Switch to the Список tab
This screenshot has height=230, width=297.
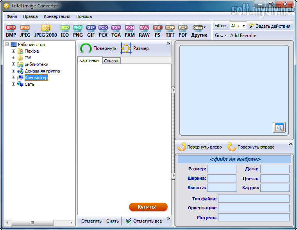(x=111, y=61)
